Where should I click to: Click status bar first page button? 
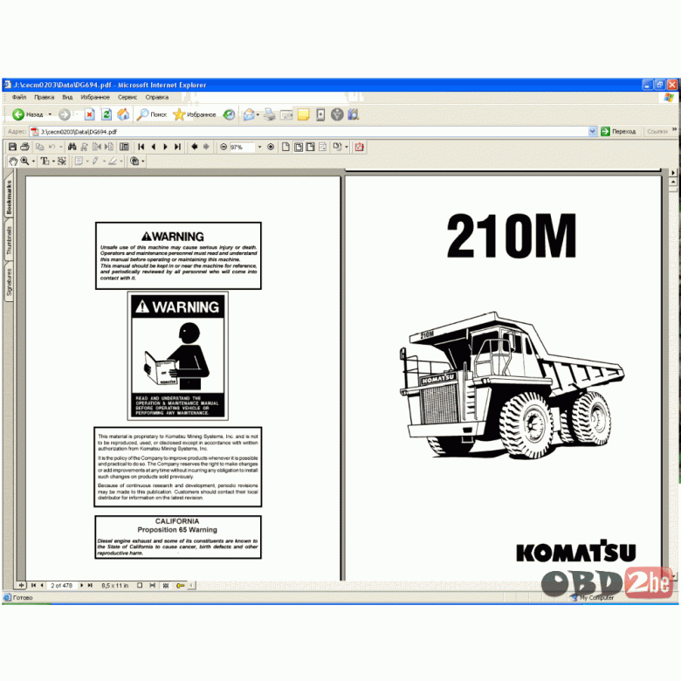(x=33, y=586)
